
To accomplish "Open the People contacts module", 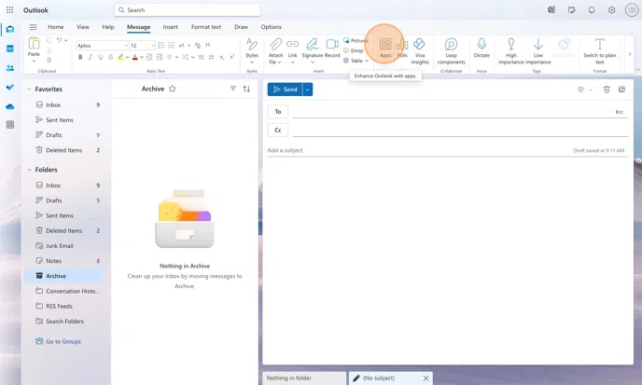I will coord(10,68).
